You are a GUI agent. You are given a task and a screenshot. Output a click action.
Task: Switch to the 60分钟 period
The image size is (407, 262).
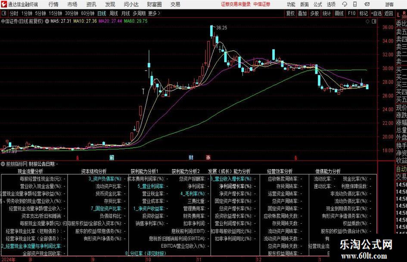(x=88, y=13)
